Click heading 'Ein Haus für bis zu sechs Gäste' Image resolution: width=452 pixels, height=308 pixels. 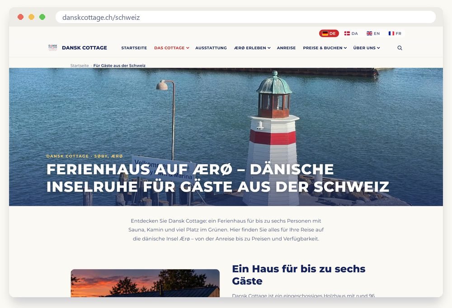(298, 275)
